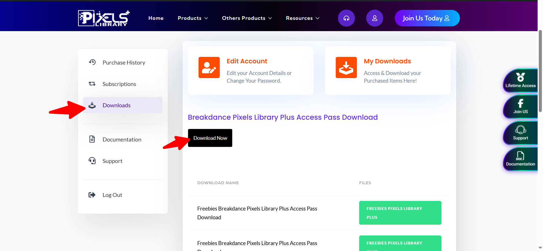
Task: Click the headphone support icon in header
Action: [346, 18]
